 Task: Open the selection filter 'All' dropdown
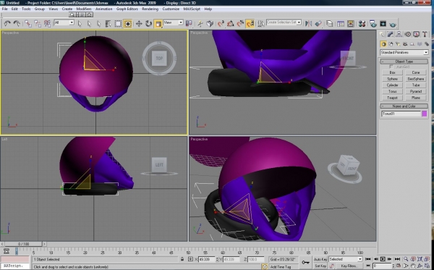[64, 22]
